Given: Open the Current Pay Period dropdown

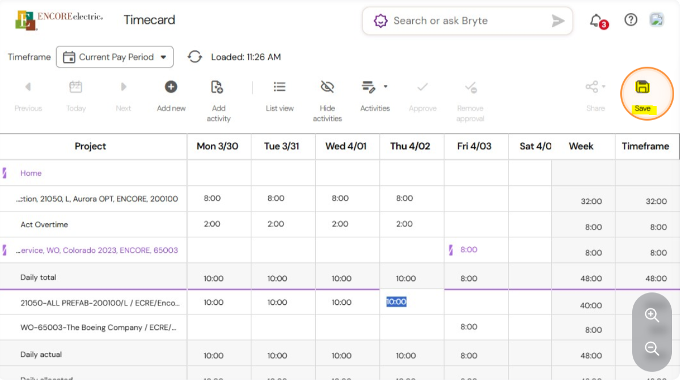Looking at the screenshot, I should [115, 57].
